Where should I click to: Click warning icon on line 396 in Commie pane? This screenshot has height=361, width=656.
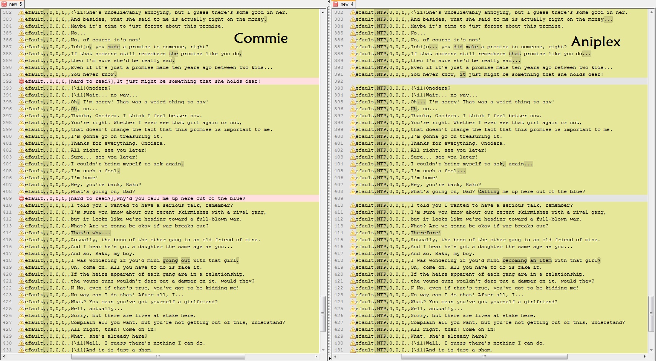[x=21, y=109]
